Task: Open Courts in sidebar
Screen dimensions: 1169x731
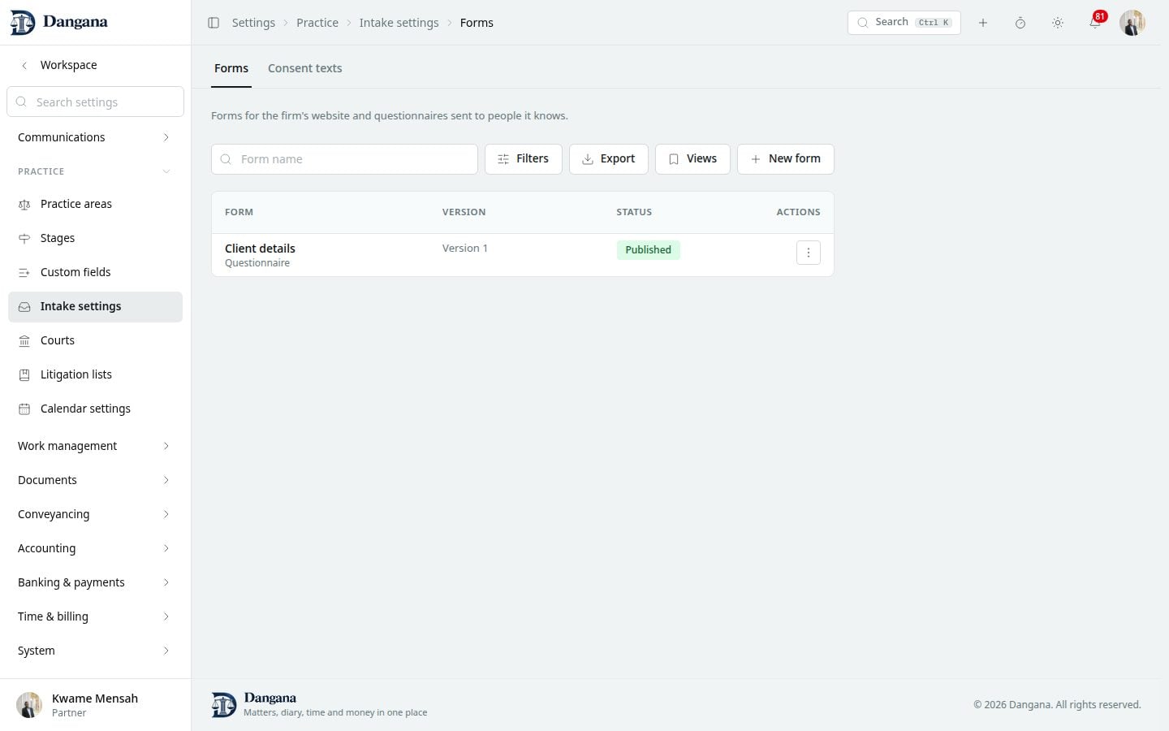Action: [x=95, y=340]
